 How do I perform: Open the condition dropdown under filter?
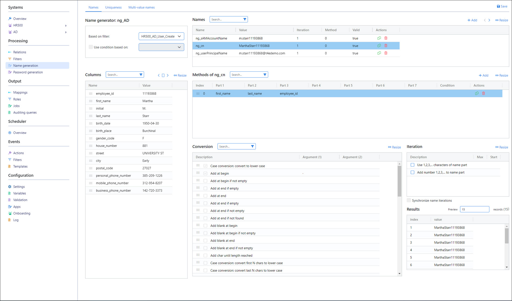[161, 47]
